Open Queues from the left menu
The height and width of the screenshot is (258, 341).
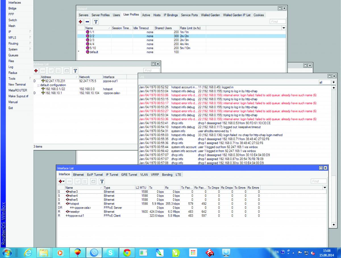point(13,55)
